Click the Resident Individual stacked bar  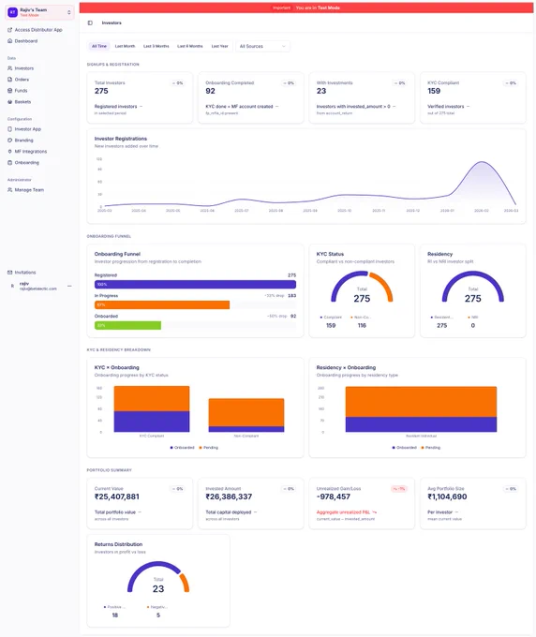pyautogui.click(x=421, y=409)
